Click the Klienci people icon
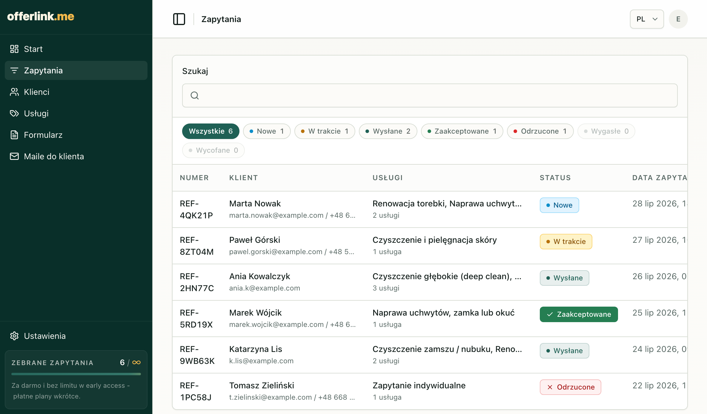 tap(14, 92)
